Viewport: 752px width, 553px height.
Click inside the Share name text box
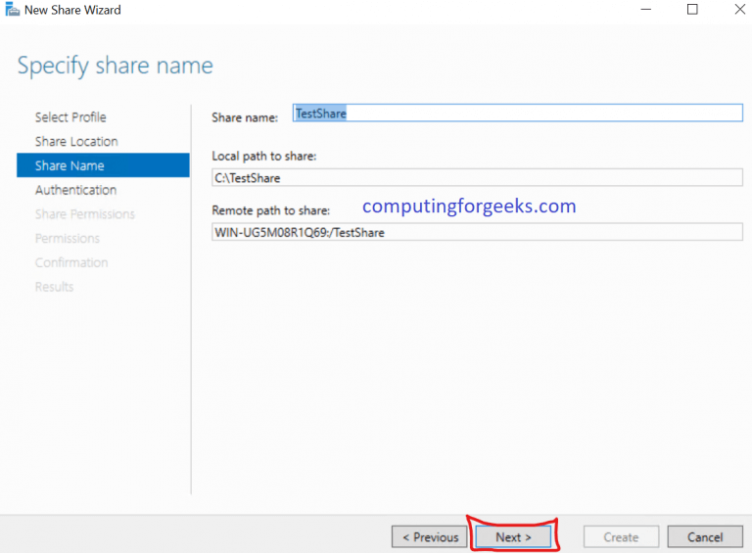pos(518,114)
